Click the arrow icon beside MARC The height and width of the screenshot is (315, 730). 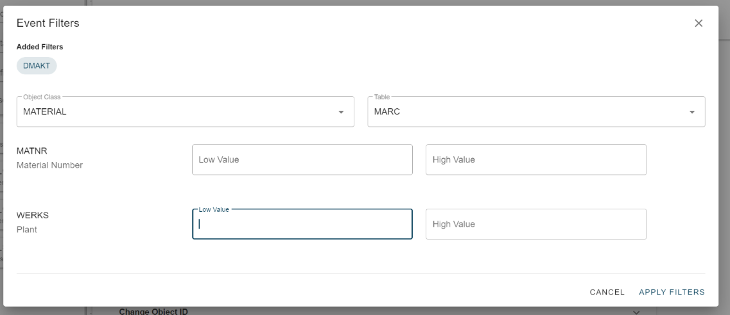pos(692,112)
